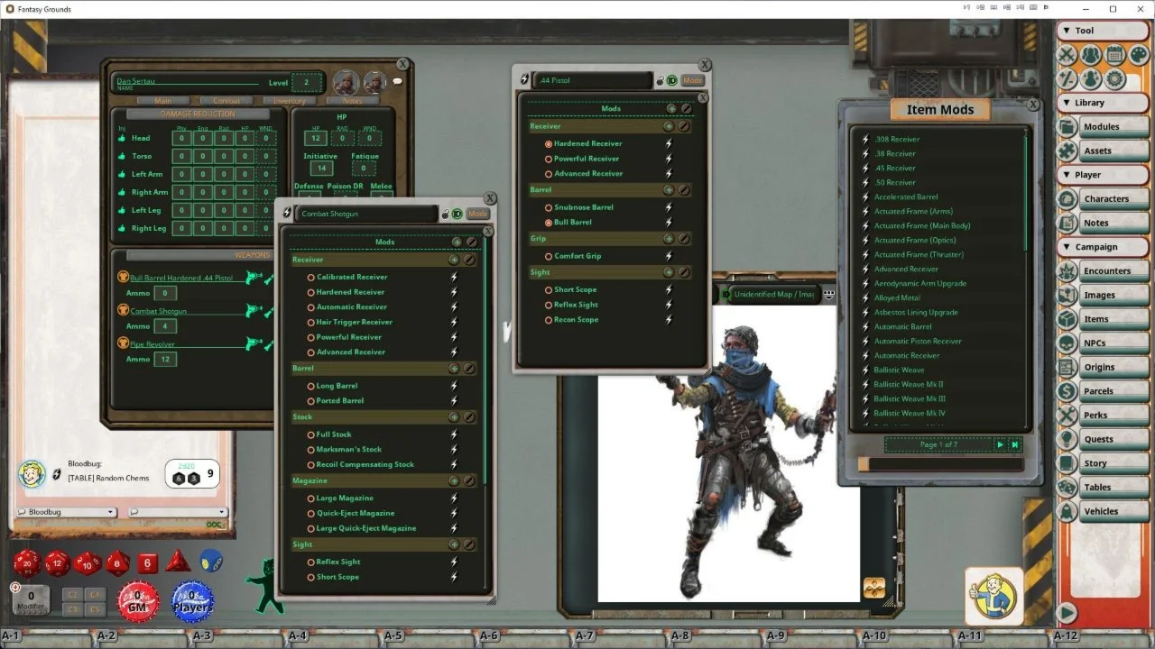Roll the red d6 die
The height and width of the screenshot is (649, 1155).
click(148, 563)
